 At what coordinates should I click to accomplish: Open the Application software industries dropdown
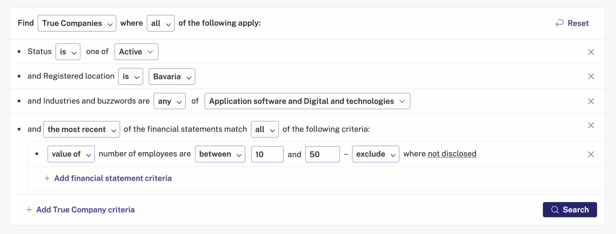coord(307,101)
